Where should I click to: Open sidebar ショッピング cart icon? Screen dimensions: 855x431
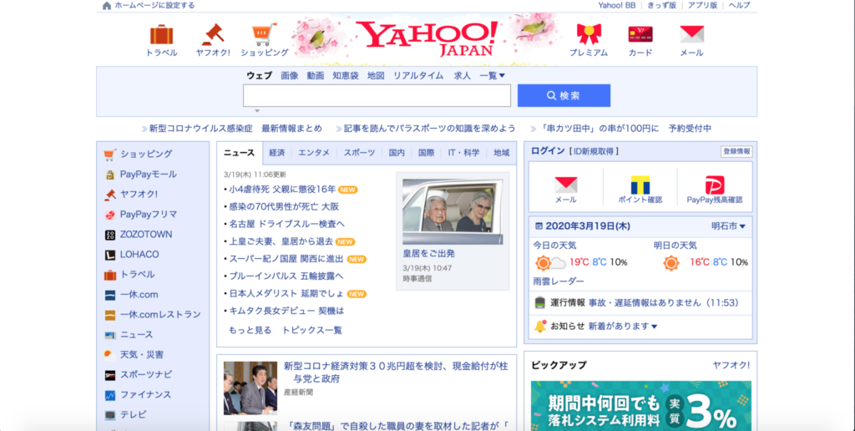(x=110, y=155)
